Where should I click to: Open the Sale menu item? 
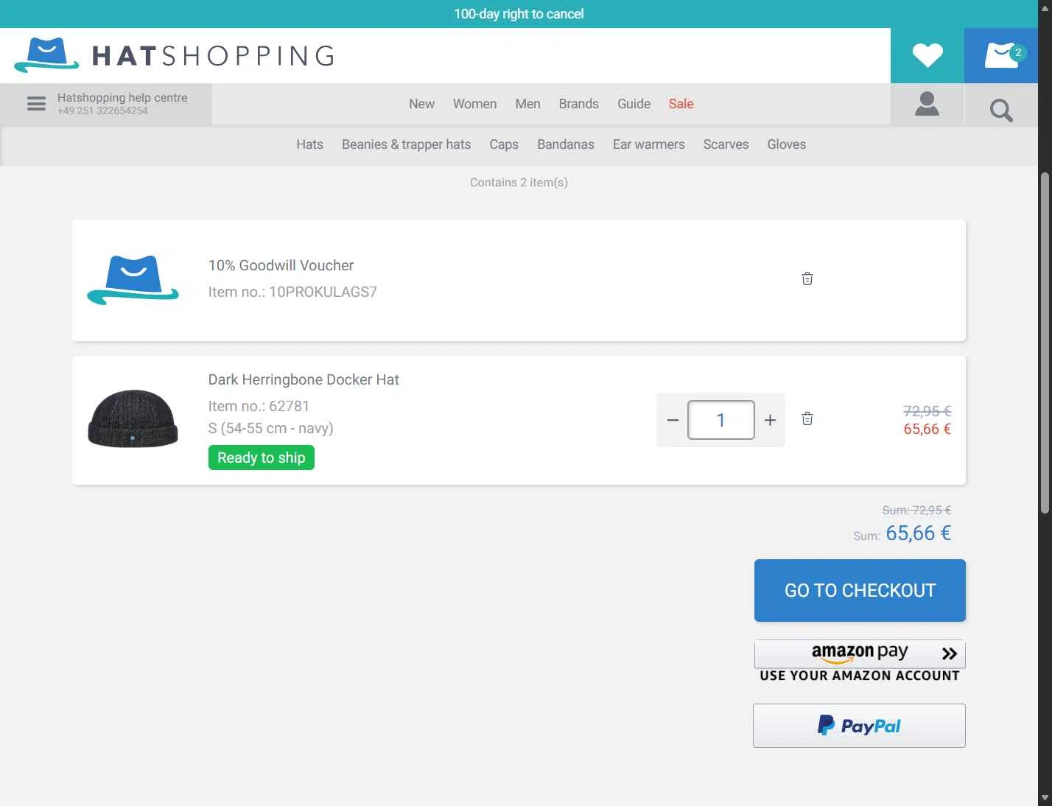681,104
